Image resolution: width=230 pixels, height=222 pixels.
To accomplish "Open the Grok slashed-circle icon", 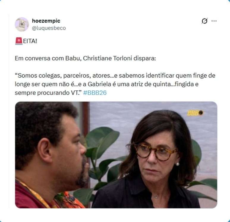I will [204, 21].
